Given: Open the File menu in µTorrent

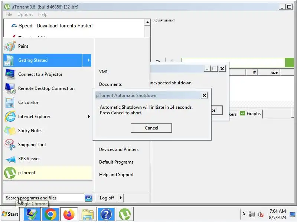Looking at the screenshot, I should point(9,14).
